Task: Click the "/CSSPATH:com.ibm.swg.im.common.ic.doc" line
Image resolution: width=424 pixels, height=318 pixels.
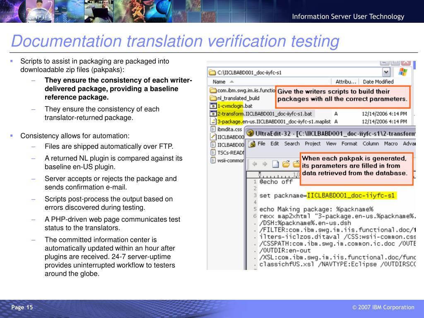Action: (x=337, y=243)
